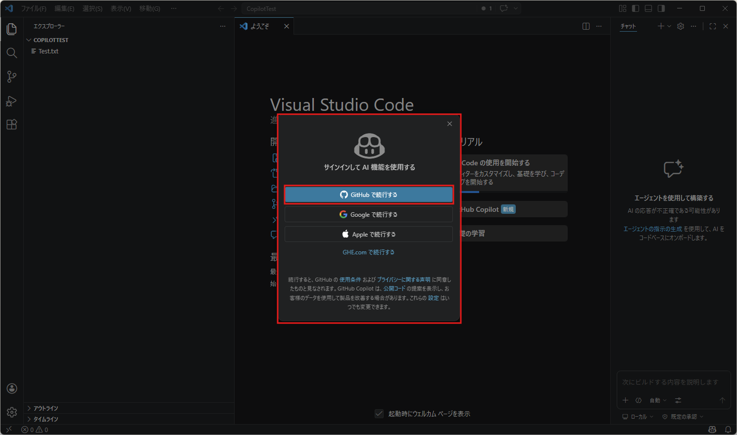The height and width of the screenshot is (435, 737).
Task: Open the Manage gear in activity bar
Action: [12, 412]
